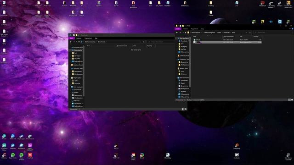294x165 pixels.
Task: Click Up arrow in the font window
Action: 186,33
